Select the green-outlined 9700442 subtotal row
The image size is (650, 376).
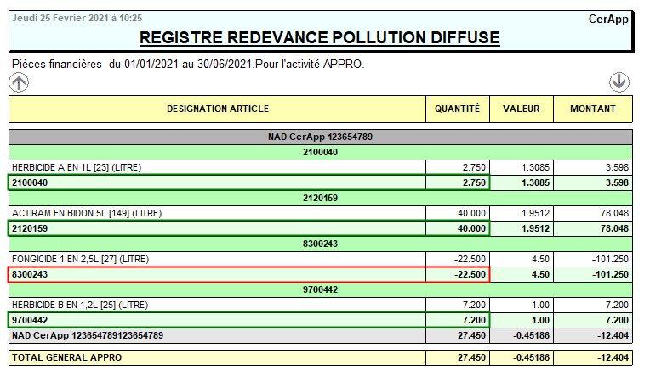point(248,320)
